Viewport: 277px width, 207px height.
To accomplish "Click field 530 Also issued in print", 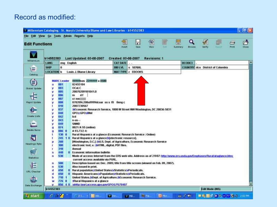I will (85, 167).
